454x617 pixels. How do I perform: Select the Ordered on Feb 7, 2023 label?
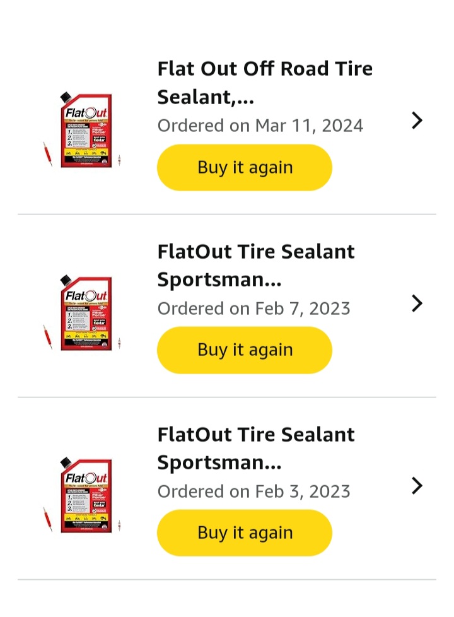[x=253, y=308]
